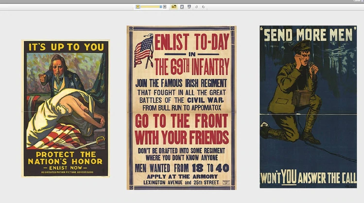Rotate image counterclockwise
Screen dimensions: 364x203
pyautogui.click(x=196, y=7)
